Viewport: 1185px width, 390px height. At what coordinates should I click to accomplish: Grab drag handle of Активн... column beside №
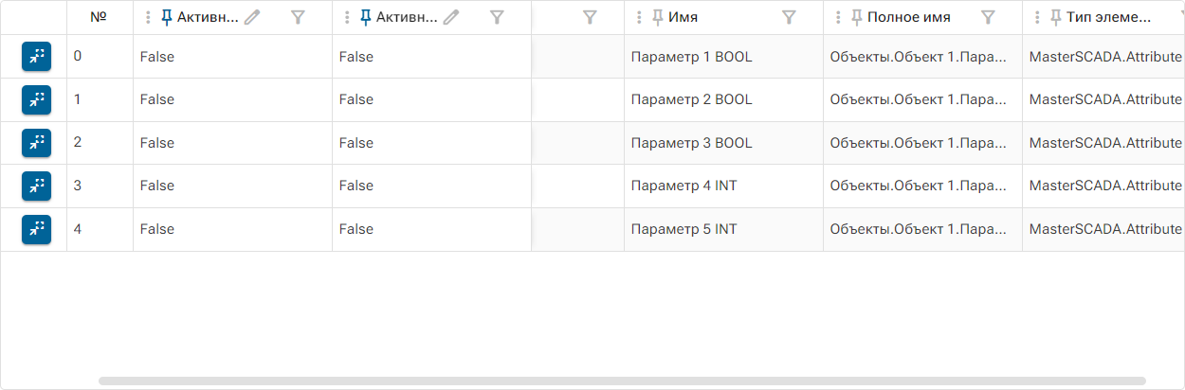click(147, 17)
